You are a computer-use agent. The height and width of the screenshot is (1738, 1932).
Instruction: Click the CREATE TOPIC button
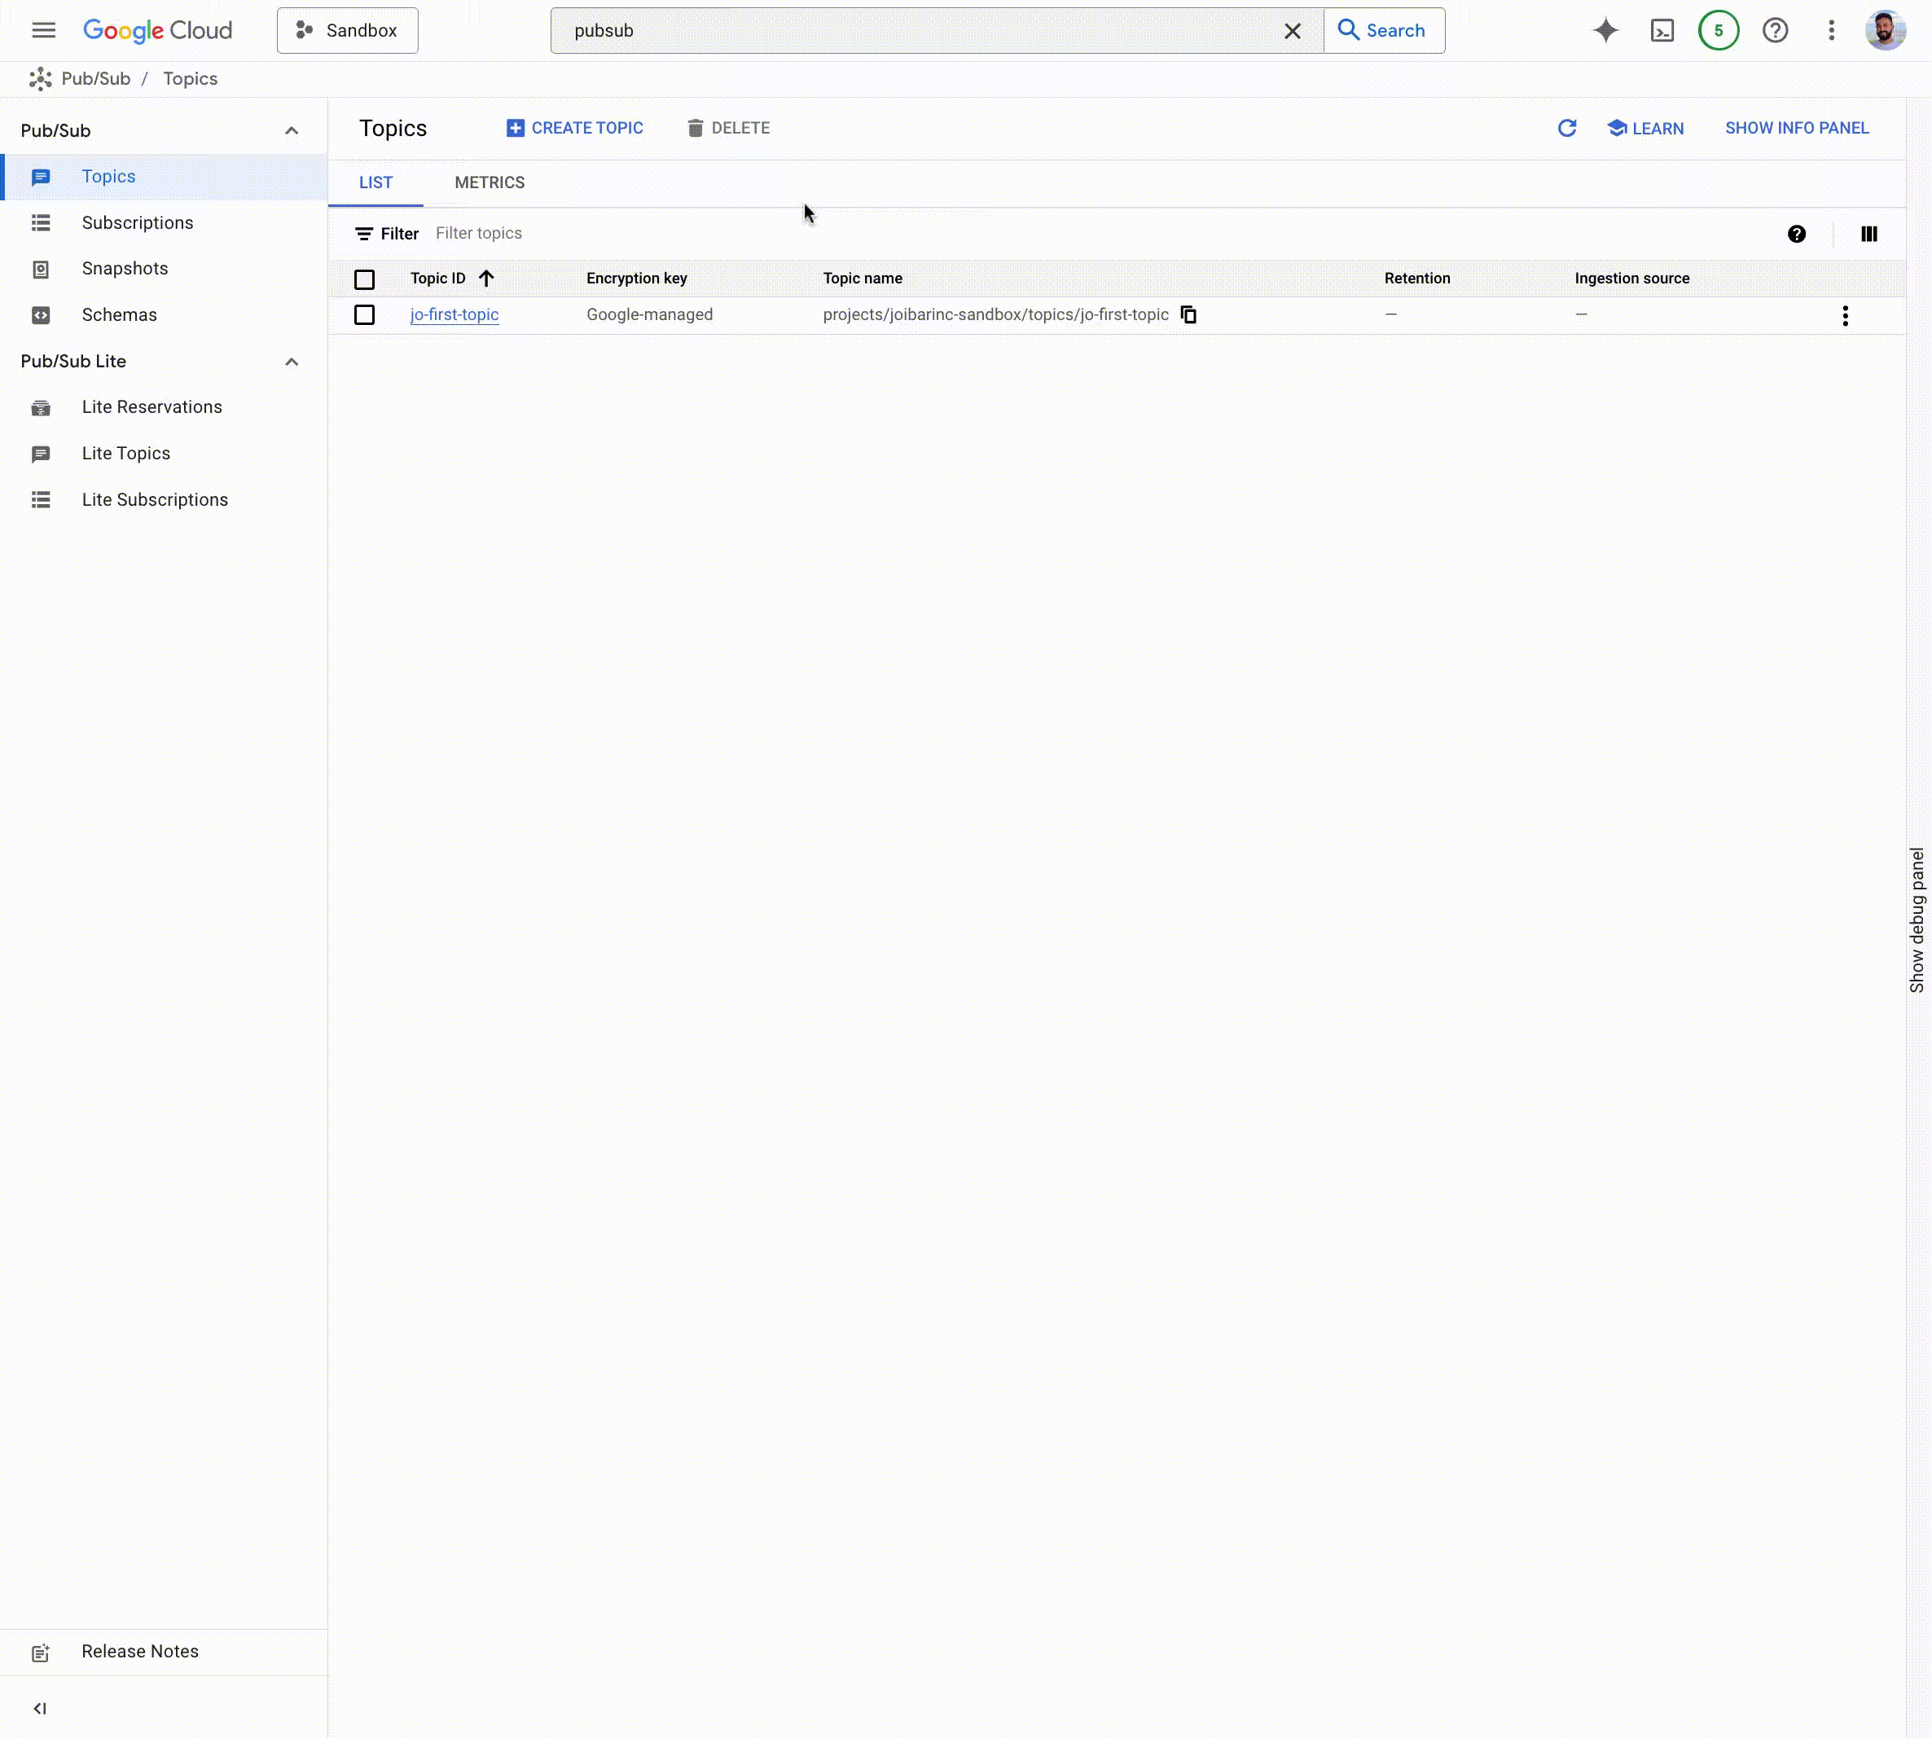pos(574,128)
